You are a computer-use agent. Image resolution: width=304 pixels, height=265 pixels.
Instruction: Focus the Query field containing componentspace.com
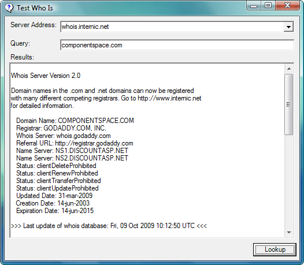[177, 45]
